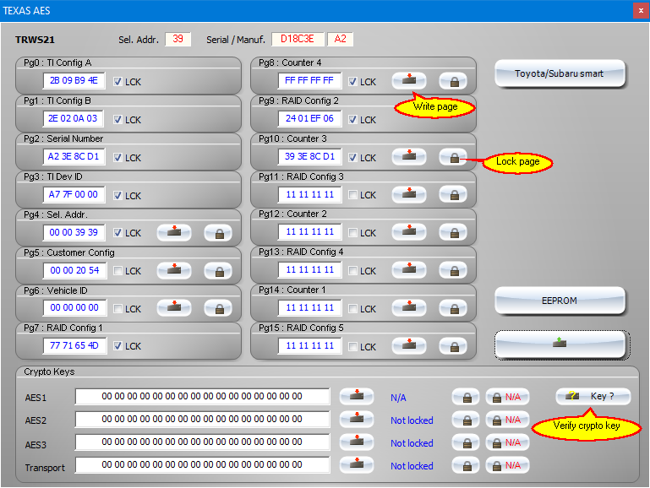Click the N/A lock button for AES3
The image size is (650, 488).
click(x=507, y=442)
